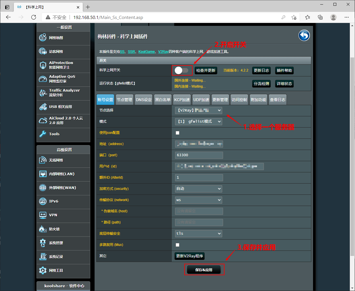
Task: Open the 无线网络 wireless icon
Action: (x=43, y=160)
